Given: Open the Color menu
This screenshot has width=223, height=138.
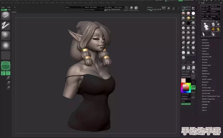Looking at the screenshot, I should (11, 3).
